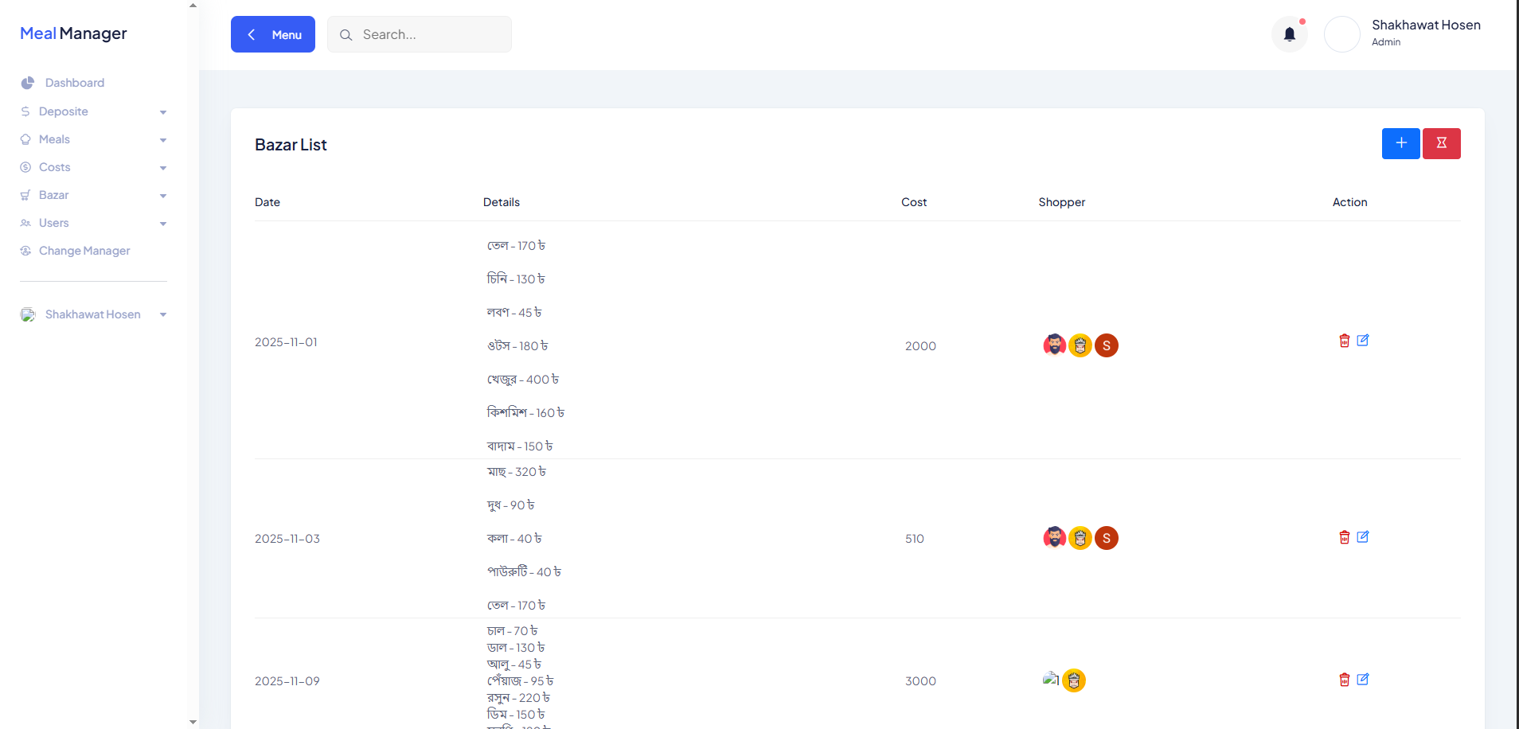Click the notification bell icon

click(x=1289, y=34)
